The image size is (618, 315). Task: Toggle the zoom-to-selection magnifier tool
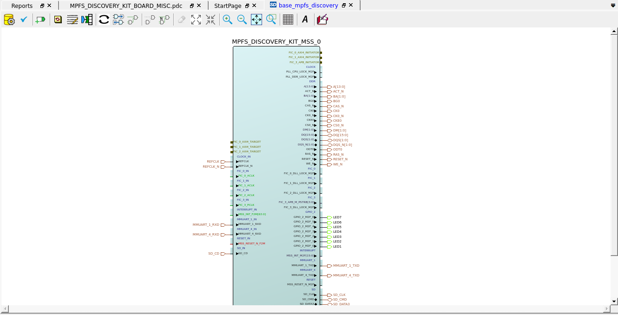(x=271, y=20)
